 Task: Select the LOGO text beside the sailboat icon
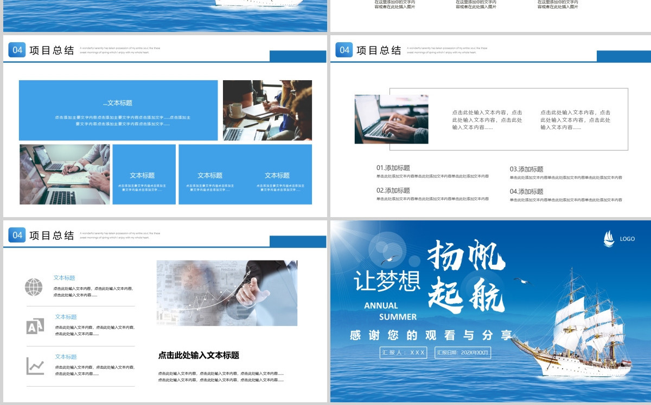click(627, 239)
